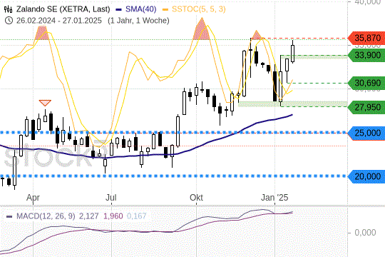The height and width of the screenshot is (257, 385).
Task: Click the Jan '25 axis label
Action: [274, 198]
